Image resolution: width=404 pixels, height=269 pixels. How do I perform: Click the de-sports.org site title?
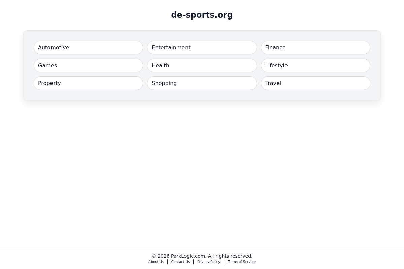[202, 15]
